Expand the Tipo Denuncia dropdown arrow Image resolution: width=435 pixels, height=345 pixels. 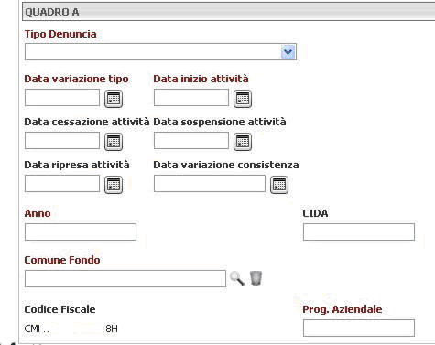click(x=288, y=52)
